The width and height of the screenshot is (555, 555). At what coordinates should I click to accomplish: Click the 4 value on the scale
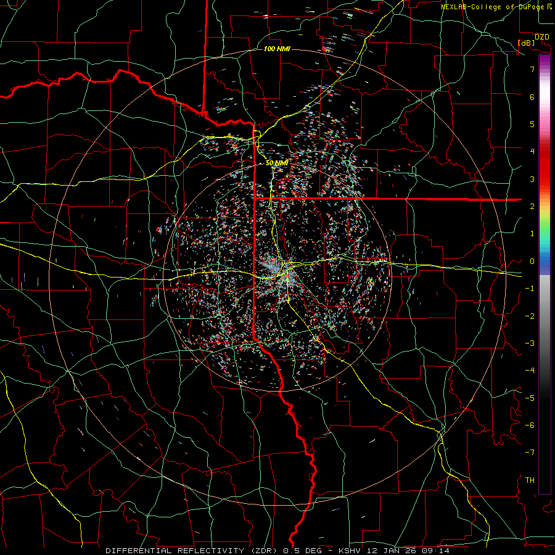point(532,152)
